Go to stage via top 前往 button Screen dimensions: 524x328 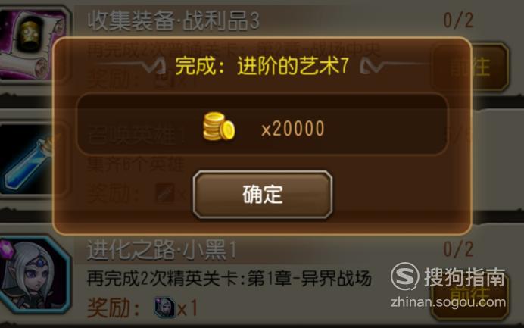(470, 67)
